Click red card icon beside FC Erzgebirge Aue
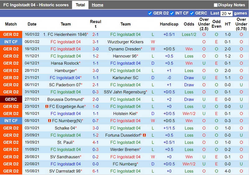 [47, 106]
